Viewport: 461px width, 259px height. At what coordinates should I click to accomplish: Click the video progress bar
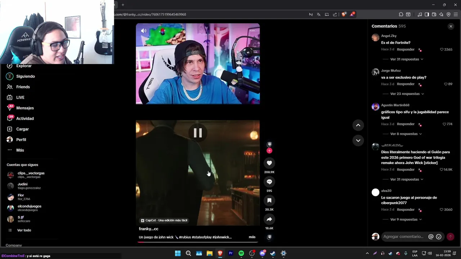point(198,242)
